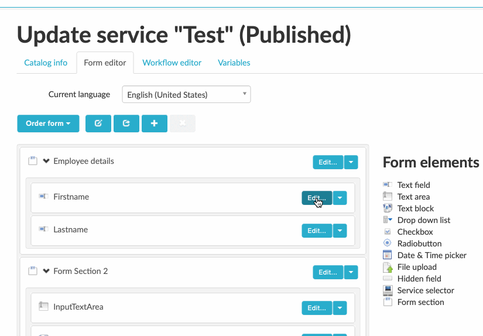Click the plus icon button in toolbar

[155, 124]
